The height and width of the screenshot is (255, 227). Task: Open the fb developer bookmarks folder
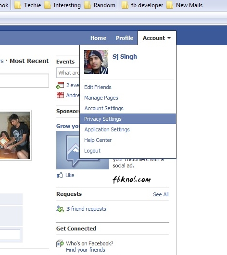[142, 5]
